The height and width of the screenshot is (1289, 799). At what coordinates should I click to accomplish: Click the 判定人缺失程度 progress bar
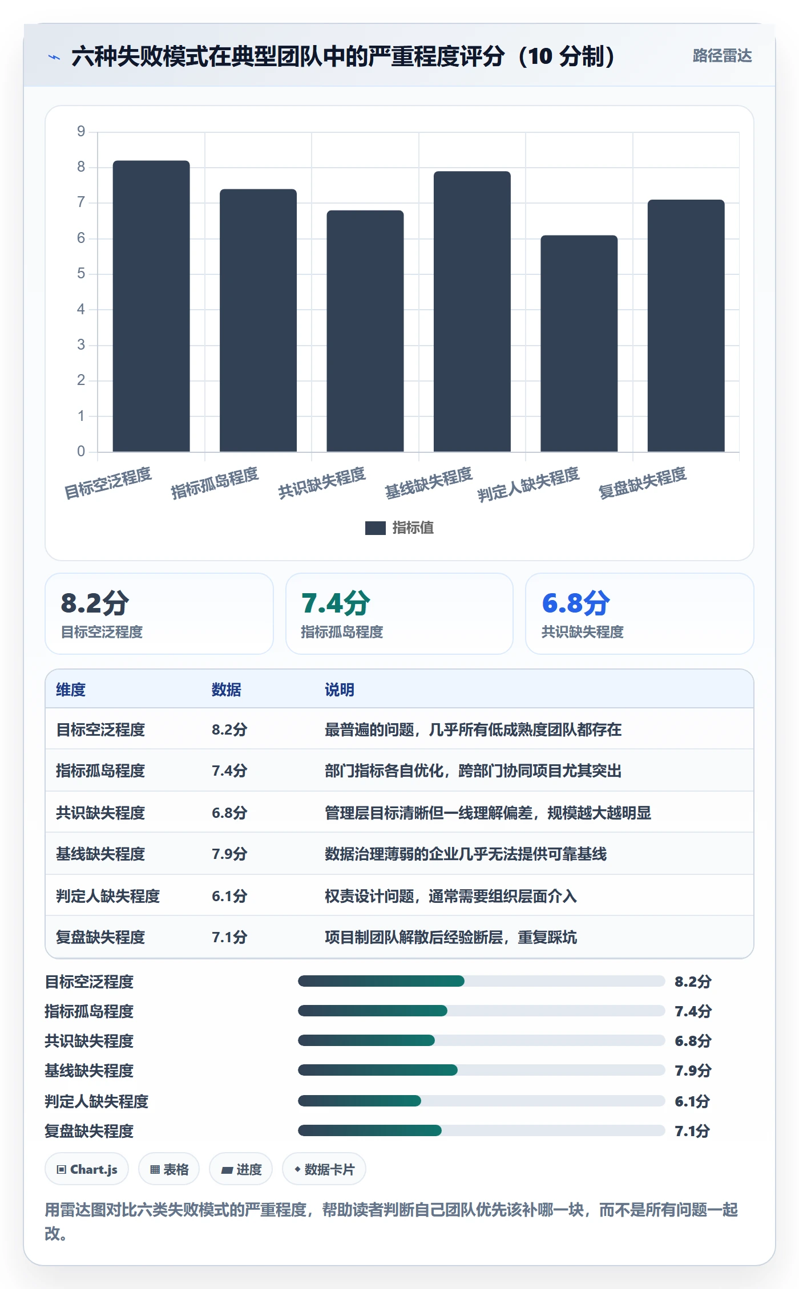coord(481,1101)
